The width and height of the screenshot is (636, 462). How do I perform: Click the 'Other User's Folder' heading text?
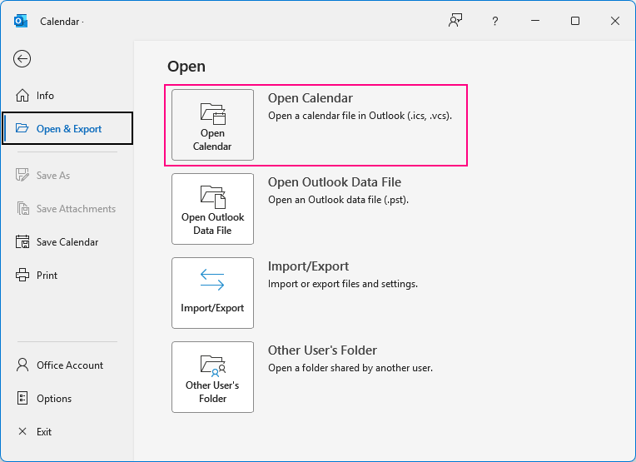point(322,350)
